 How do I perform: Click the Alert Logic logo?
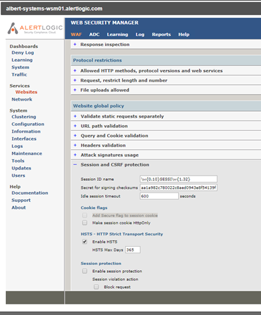point(35,28)
